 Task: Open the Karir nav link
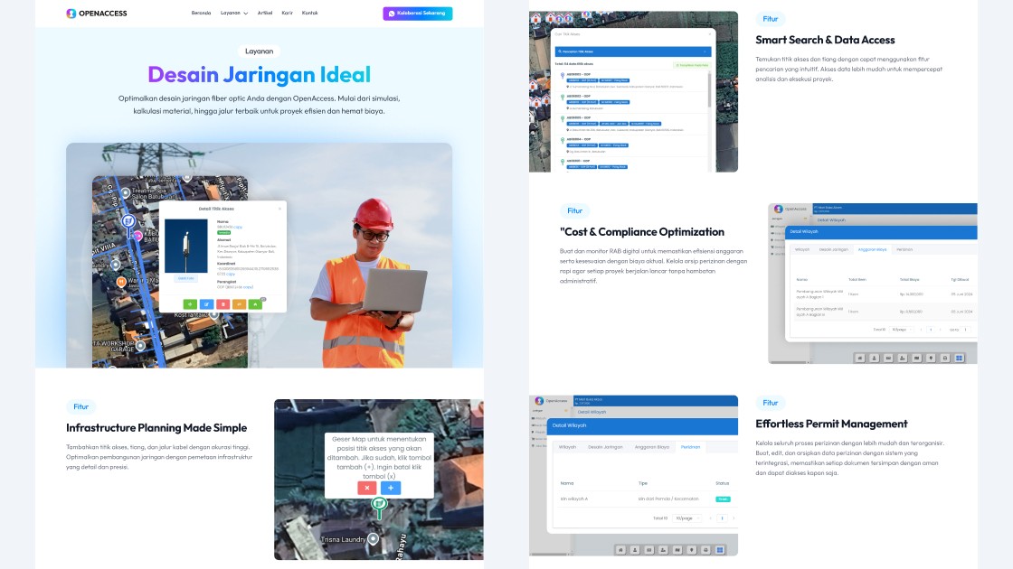pyautogui.click(x=287, y=13)
